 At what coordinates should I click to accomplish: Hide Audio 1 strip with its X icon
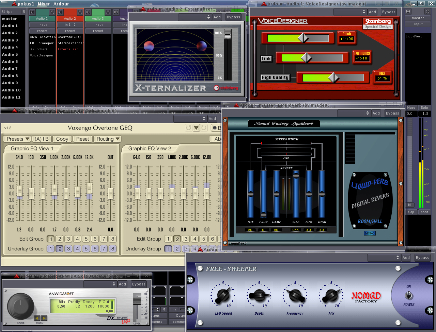coord(52,12)
